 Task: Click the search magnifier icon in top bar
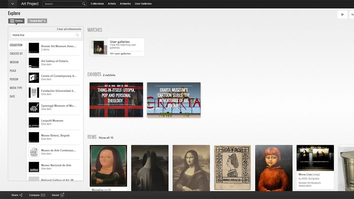pos(84,4)
